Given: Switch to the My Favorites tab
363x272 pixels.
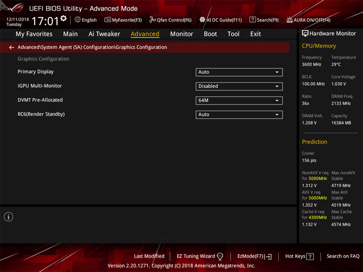Looking at the screenshot, I should pyautogui.click(x=34, y=34).
